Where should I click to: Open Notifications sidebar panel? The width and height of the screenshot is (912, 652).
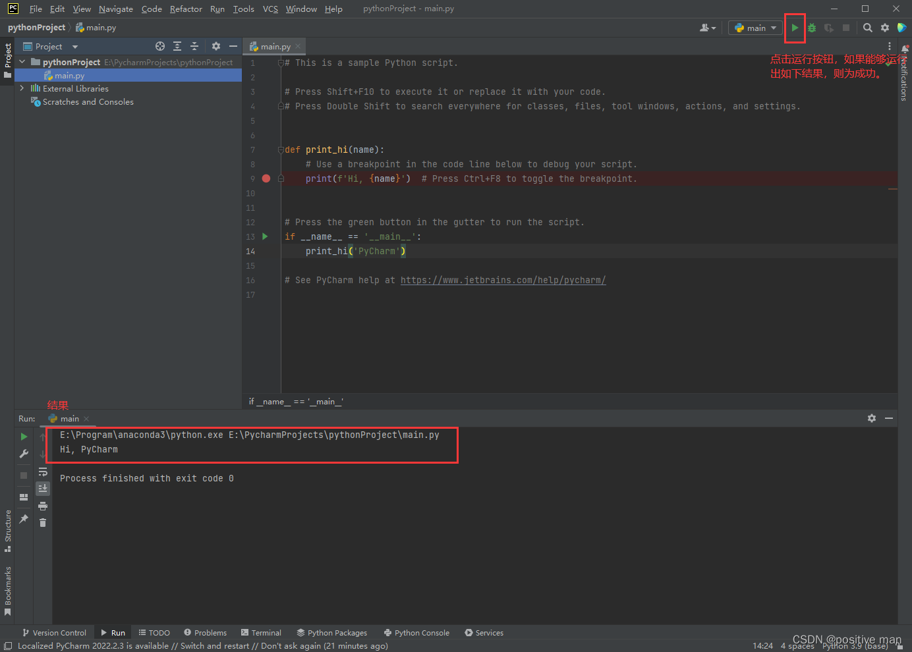click(x=905, y=72)
